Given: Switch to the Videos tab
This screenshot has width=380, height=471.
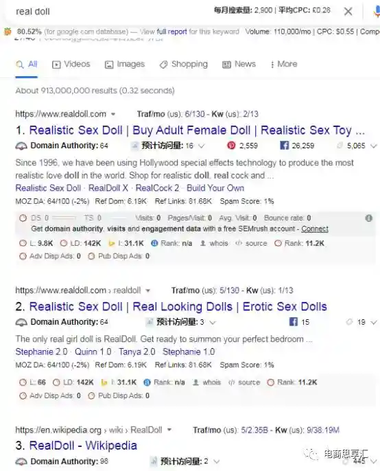Looking at the screenshot, I should click(71, 65).
